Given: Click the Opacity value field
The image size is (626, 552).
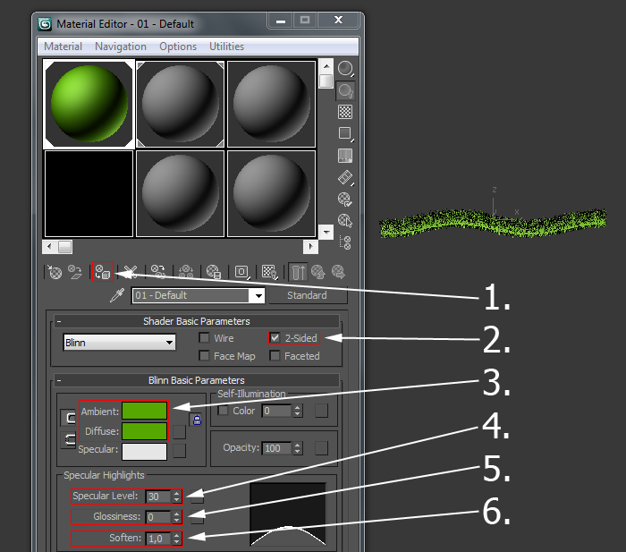Looking at the screenshot, I should [278, 448].
